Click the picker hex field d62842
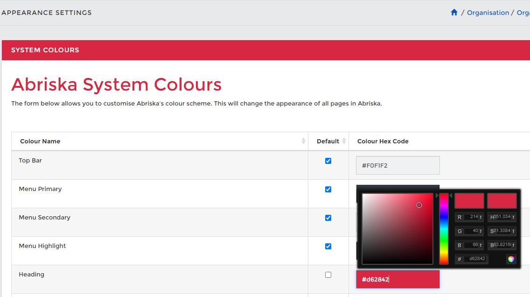 [x=476, y=259]
